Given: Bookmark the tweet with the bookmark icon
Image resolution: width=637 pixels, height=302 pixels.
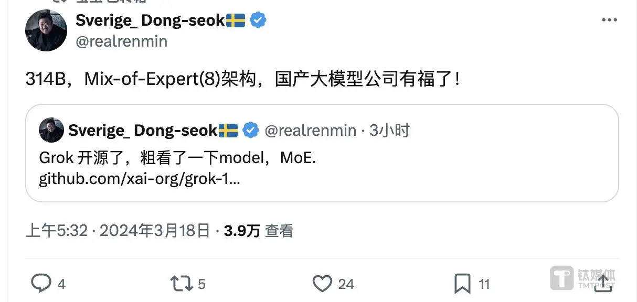Looking at the screenshot, I should point(462,284).
